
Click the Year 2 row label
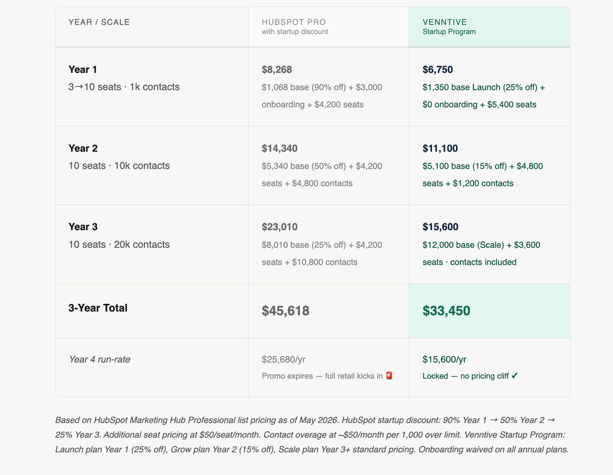83,148
